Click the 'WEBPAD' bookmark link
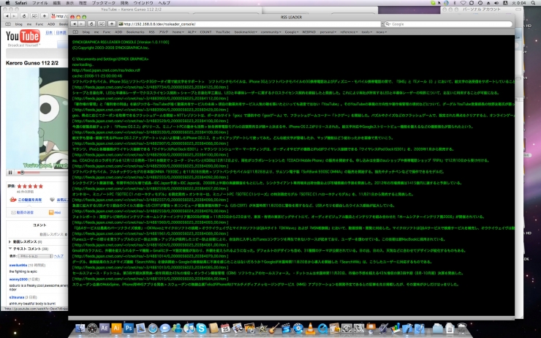This screenshot has width=541, height=338. [309, 31]
